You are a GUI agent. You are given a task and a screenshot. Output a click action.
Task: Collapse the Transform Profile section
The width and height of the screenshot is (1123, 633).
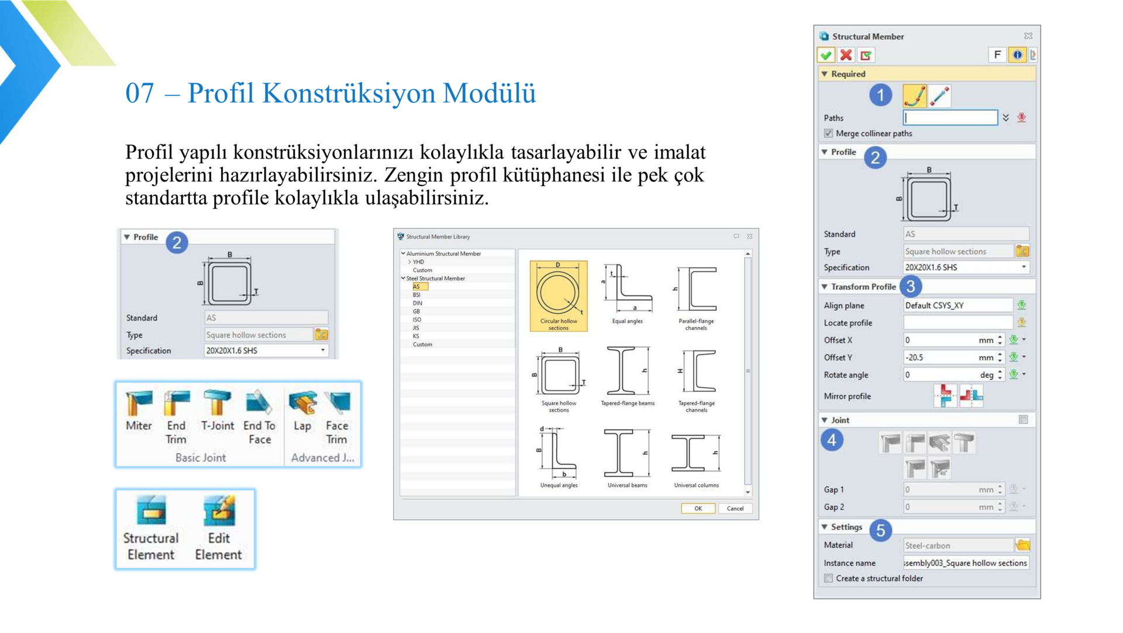825,287
